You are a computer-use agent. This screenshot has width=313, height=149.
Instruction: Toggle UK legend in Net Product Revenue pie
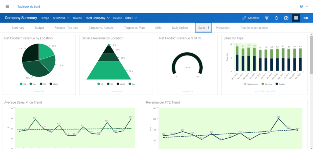[43, 84]
